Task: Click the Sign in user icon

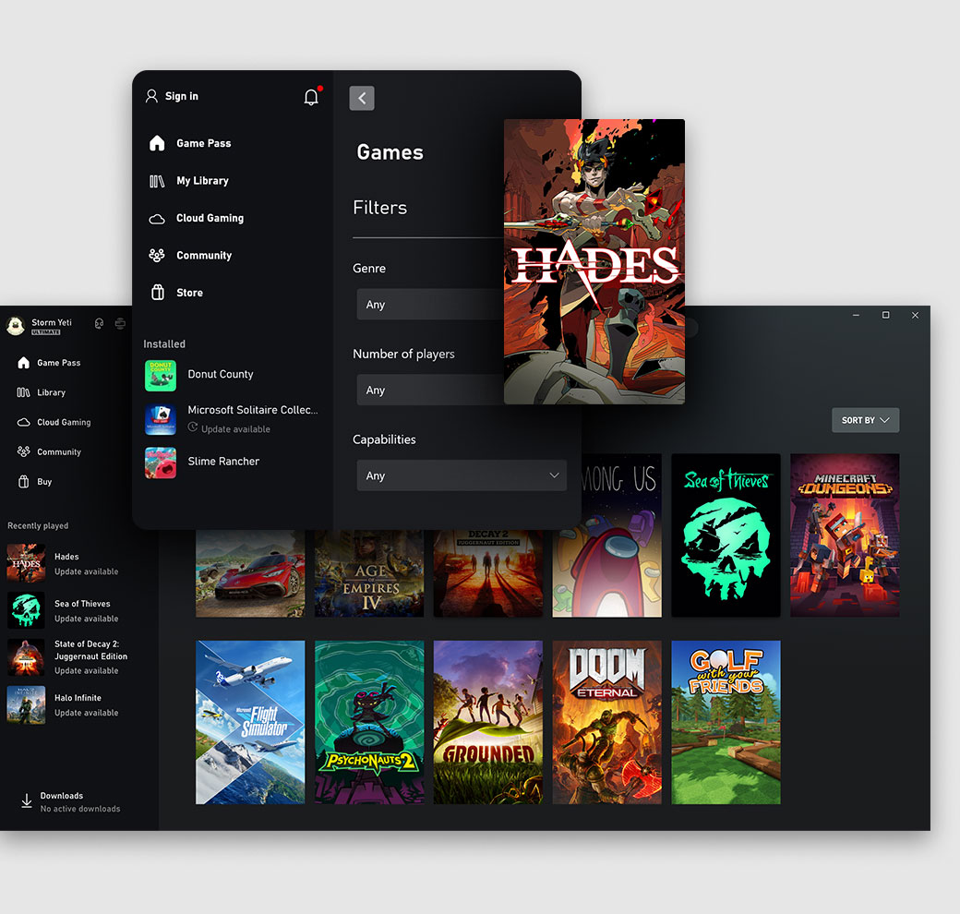Action: coord(151,96)
